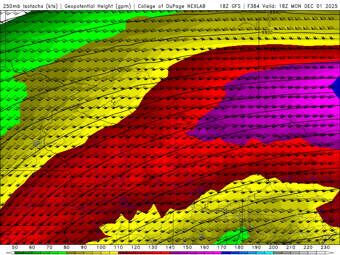Click the darkest green swatch starting the color bar
Image resolution: width=340 pixels, height=255 pixels.
point(19,253)
